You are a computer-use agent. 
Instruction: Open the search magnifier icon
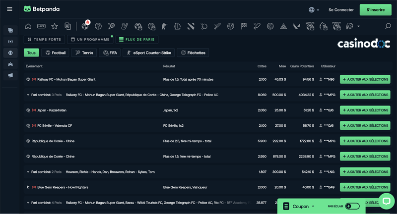tap(388, 26)
